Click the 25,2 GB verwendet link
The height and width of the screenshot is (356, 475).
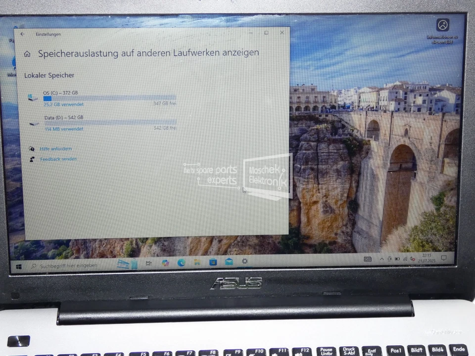63,104
